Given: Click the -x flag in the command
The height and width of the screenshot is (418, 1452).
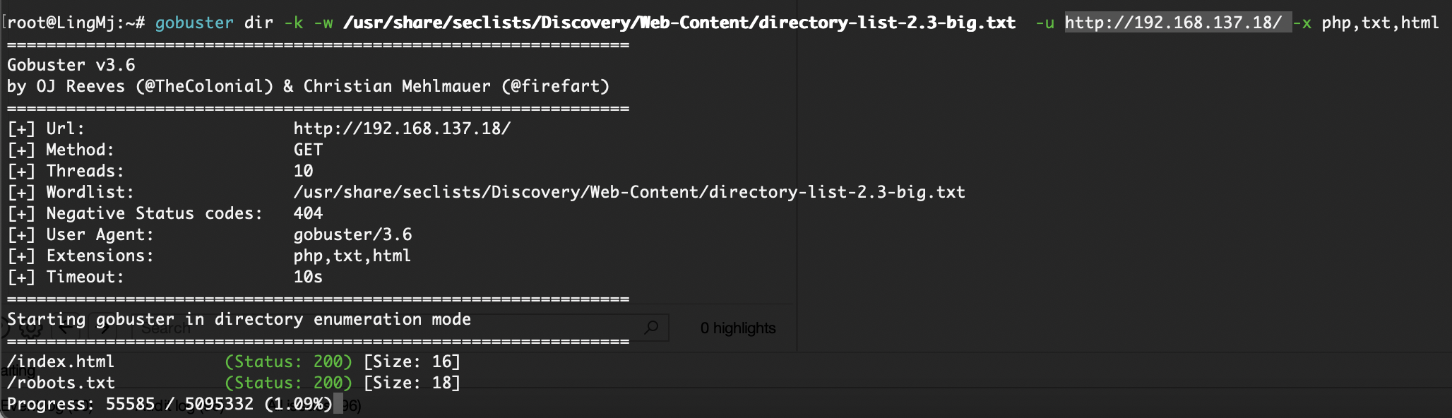Looking at the screenshot, I should click(1302, 23).
